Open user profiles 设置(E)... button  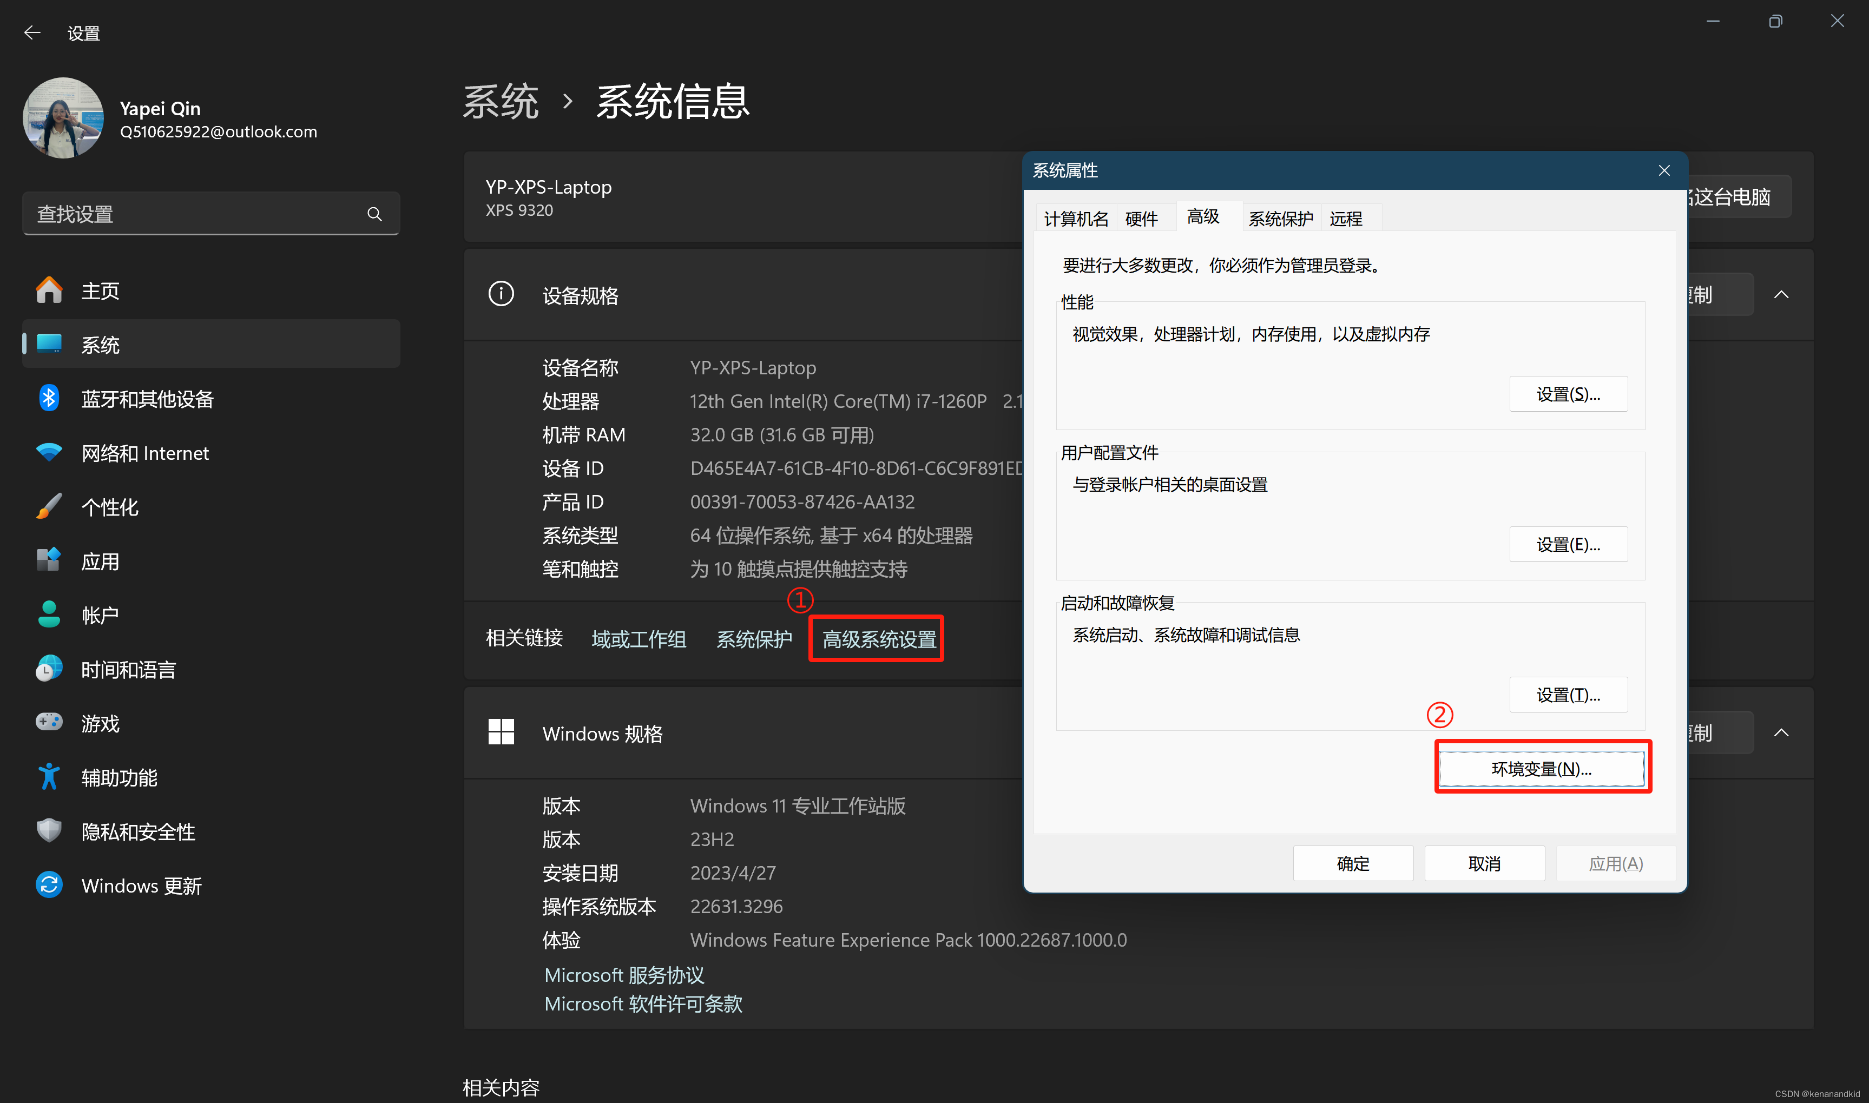[1569, 545]
